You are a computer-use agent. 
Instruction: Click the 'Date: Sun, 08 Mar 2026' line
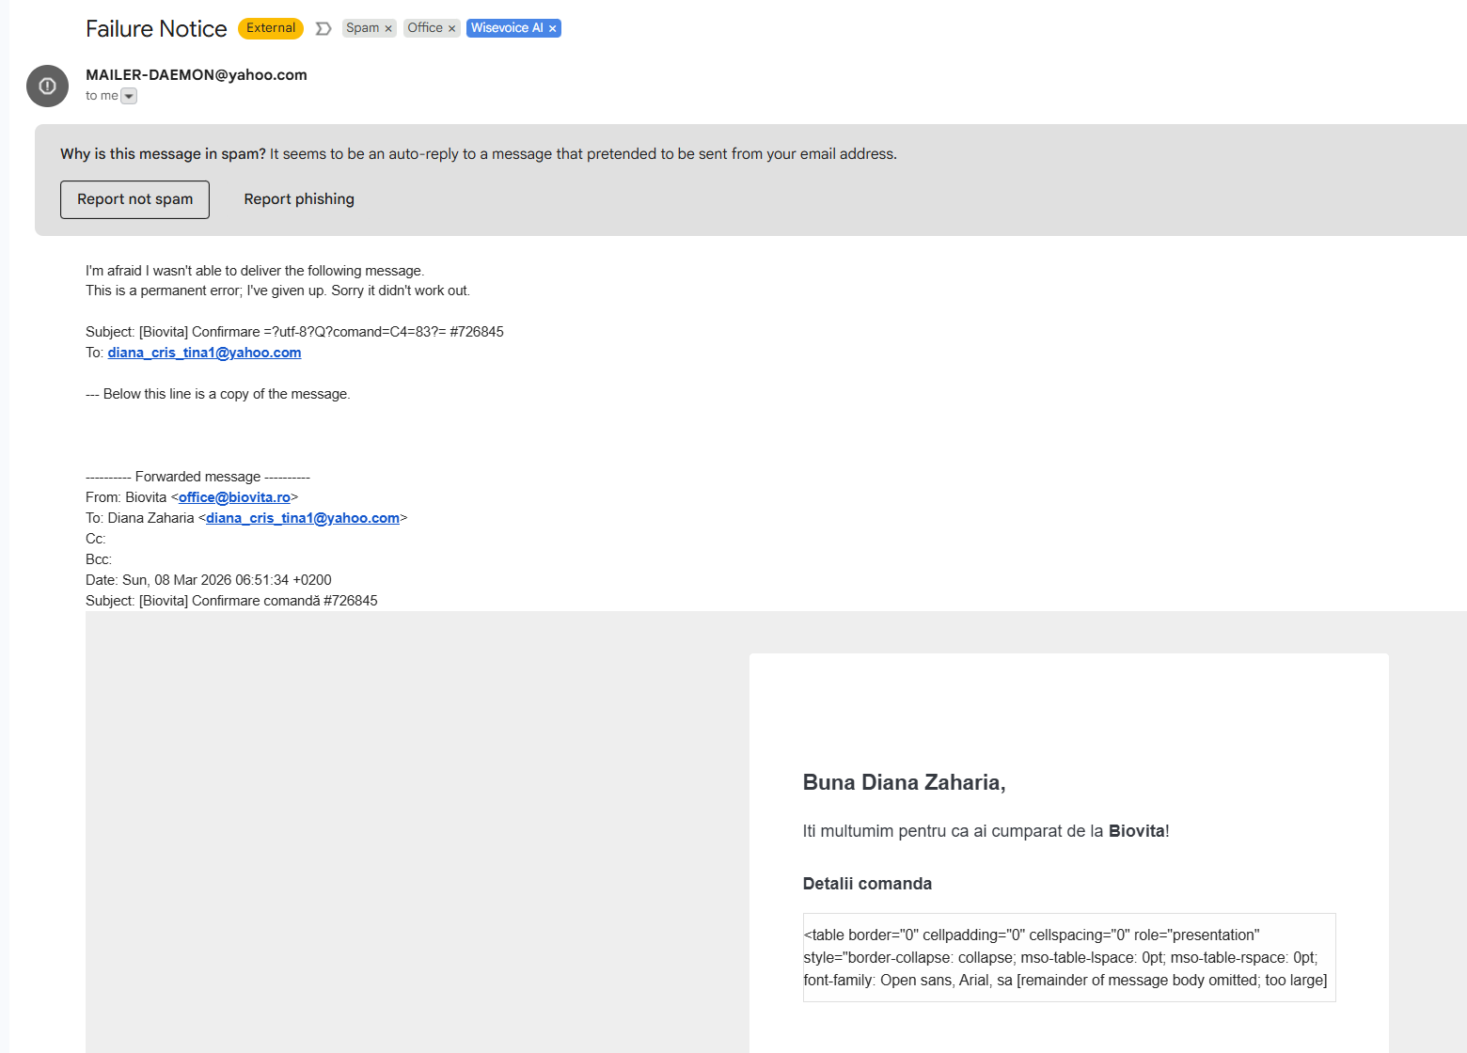[x=209, y=580]
